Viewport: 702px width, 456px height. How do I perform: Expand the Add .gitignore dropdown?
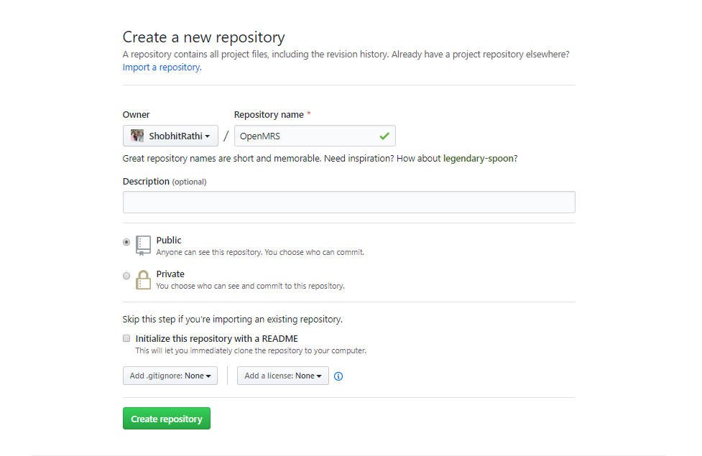tap(170, 376)
